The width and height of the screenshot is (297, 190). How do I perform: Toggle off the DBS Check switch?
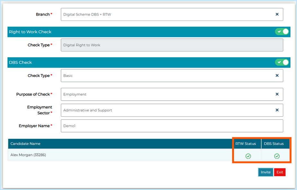(282, 62)
